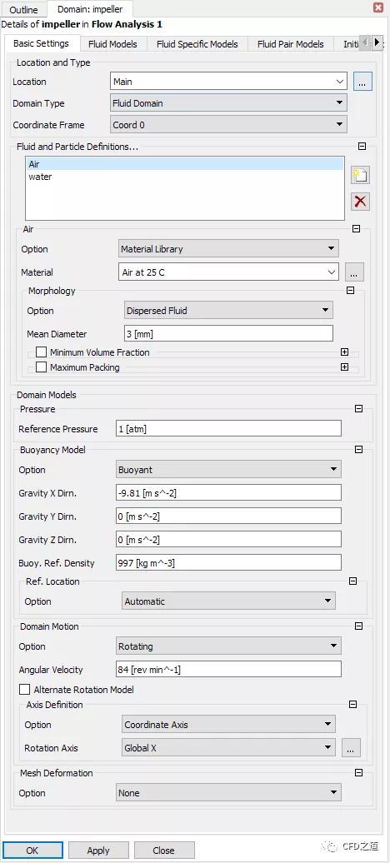The width and height of the screenshot is (390, 863).
Task: Collapse the Buoyancy Model section
Action: (x=358, y=450)
